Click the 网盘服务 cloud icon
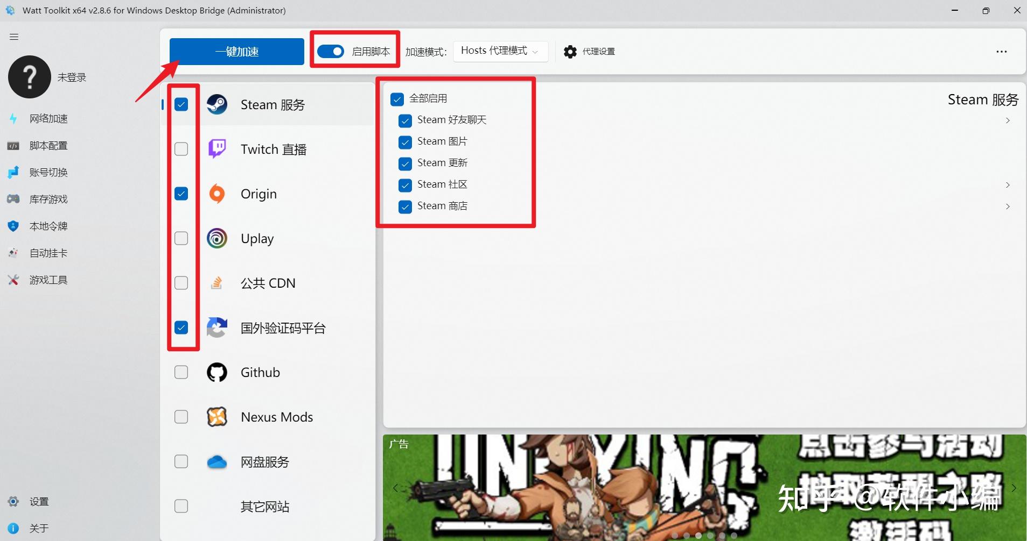The width and height of the screenshot is (1027, 541). pyautogui.click(x=217, y=461)
